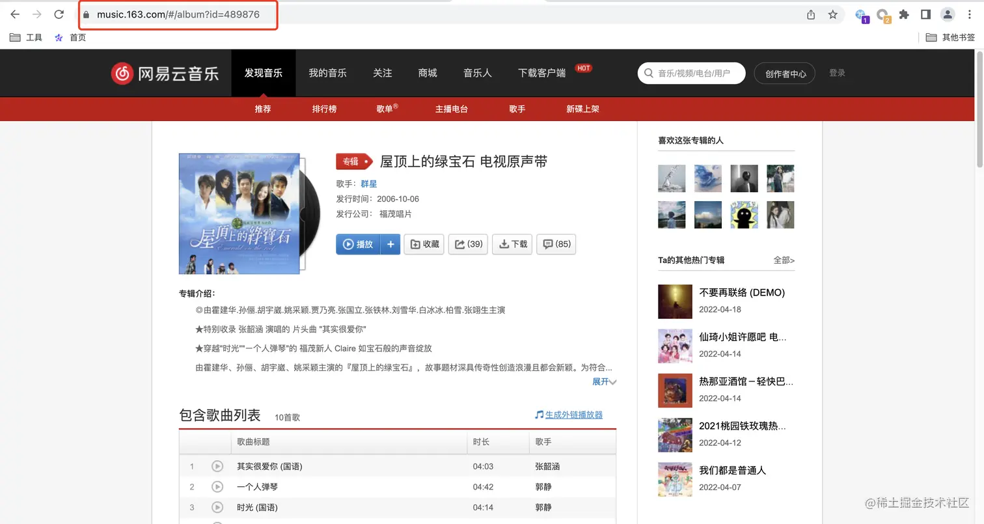
Task: Play track 其实很爱你 (国语)
Action: pyautogui.click(x=217, y=466)
